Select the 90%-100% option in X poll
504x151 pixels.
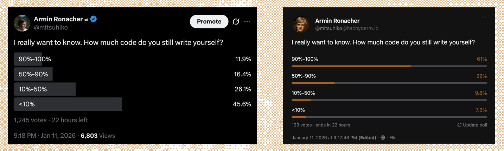(x=35, y=59)
